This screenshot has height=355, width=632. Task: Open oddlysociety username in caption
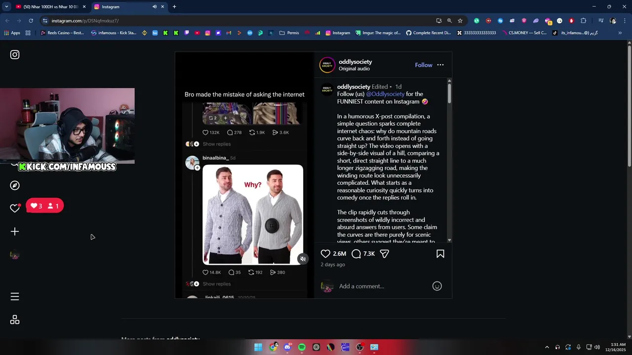coord(354,87)
